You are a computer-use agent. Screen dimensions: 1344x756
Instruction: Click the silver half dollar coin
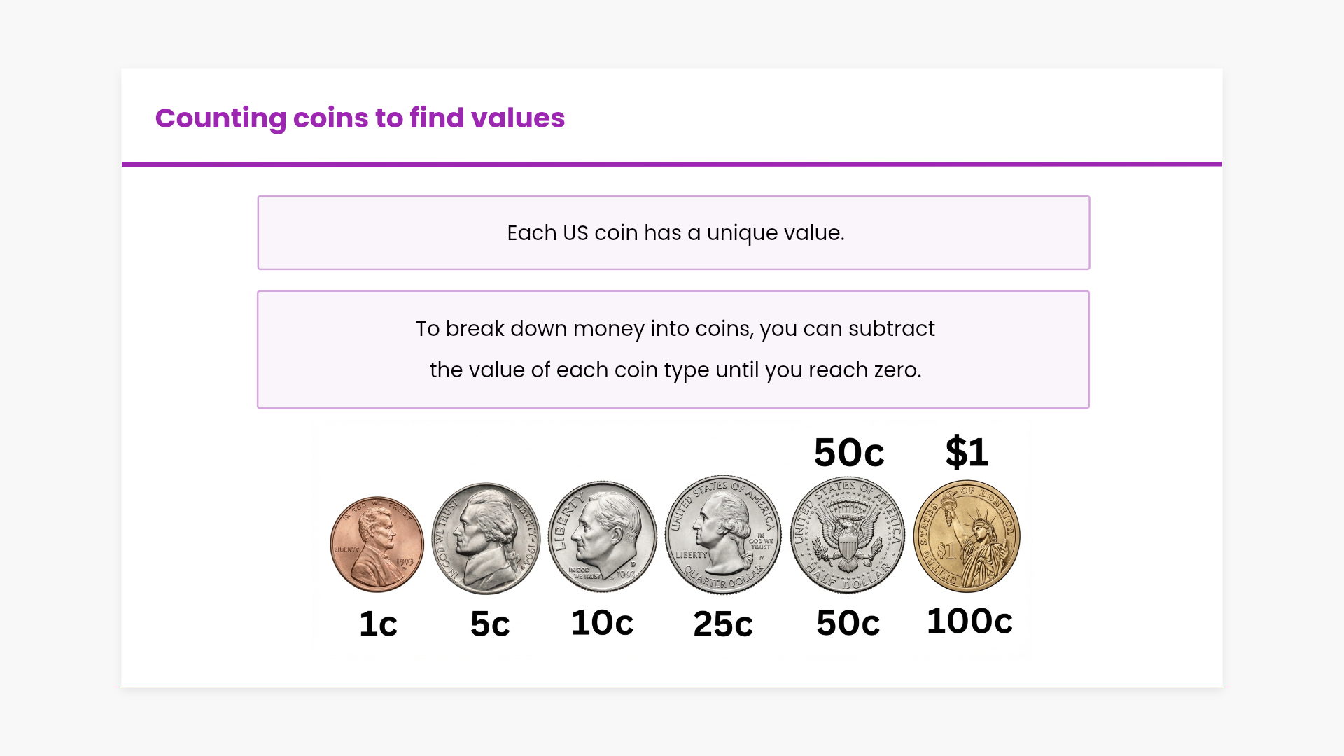847,535
